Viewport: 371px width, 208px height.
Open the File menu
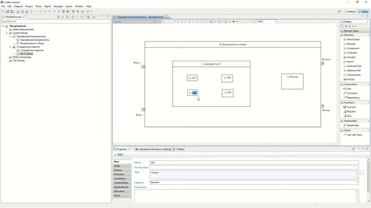(x=3, y=6)
